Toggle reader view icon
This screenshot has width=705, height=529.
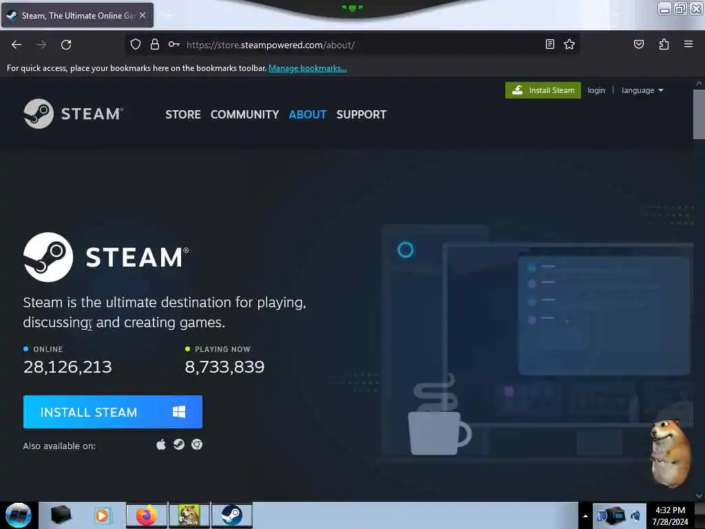coord(549,44)
